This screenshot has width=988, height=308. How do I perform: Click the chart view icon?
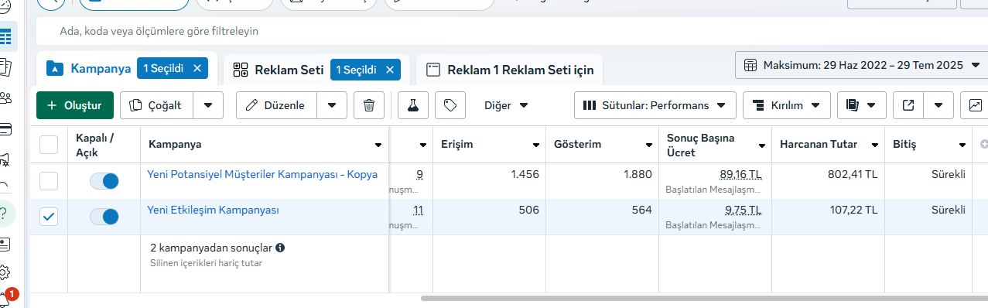973,105
